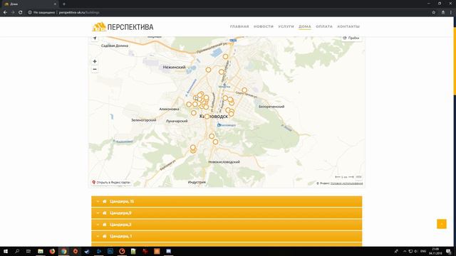
Task: Open Firefox from the taskbar
Action: tap(52, 251)
